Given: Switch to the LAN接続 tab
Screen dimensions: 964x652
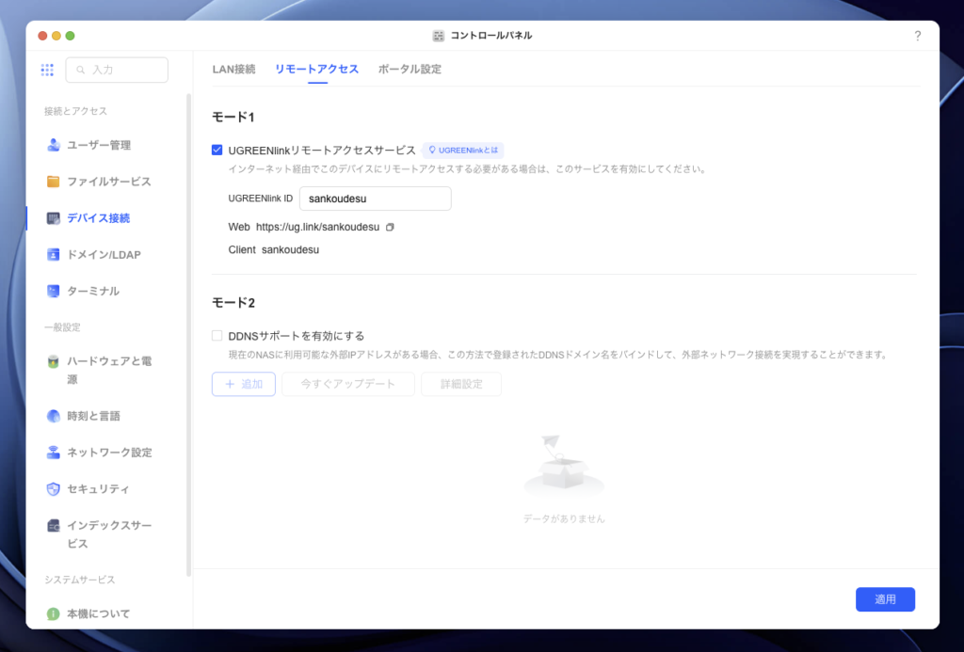Looking at the screenshot, I should tap(233, 70).
